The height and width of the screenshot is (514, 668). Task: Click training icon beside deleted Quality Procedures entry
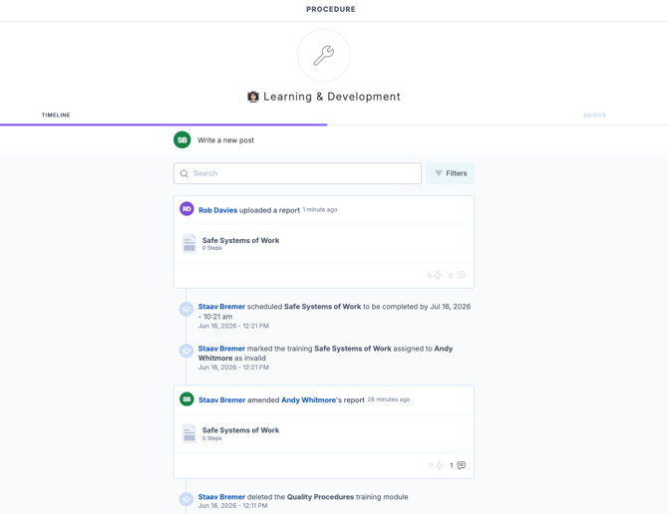186,499
